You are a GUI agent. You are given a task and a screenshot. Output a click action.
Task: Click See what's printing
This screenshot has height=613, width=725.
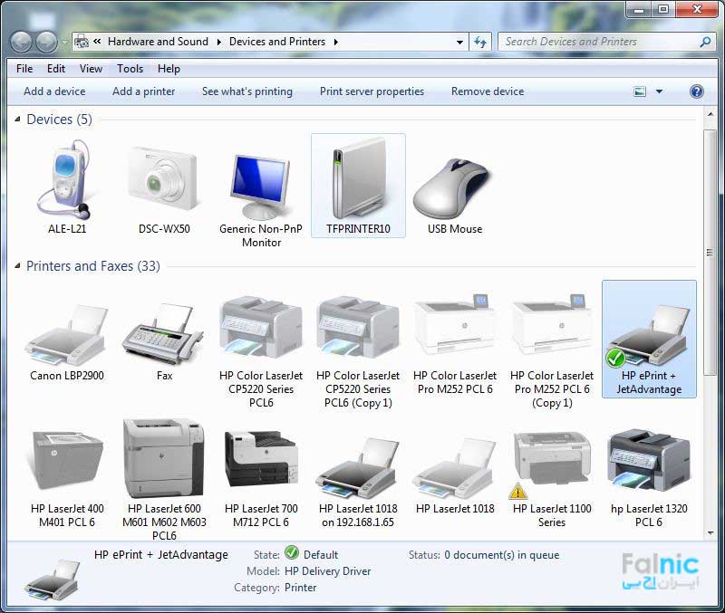click(x=246, y=91)
